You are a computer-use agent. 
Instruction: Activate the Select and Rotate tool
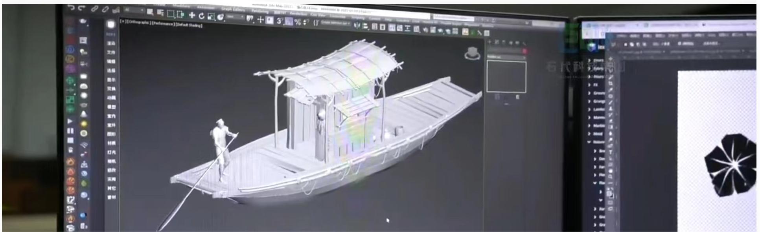[x=201, y=16]
